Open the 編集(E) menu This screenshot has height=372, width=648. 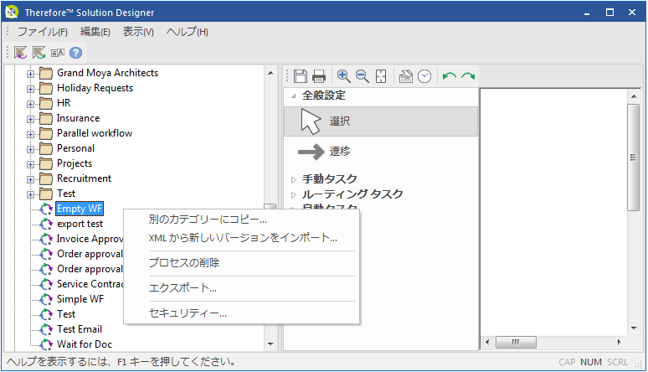click(x=95, y=32)
